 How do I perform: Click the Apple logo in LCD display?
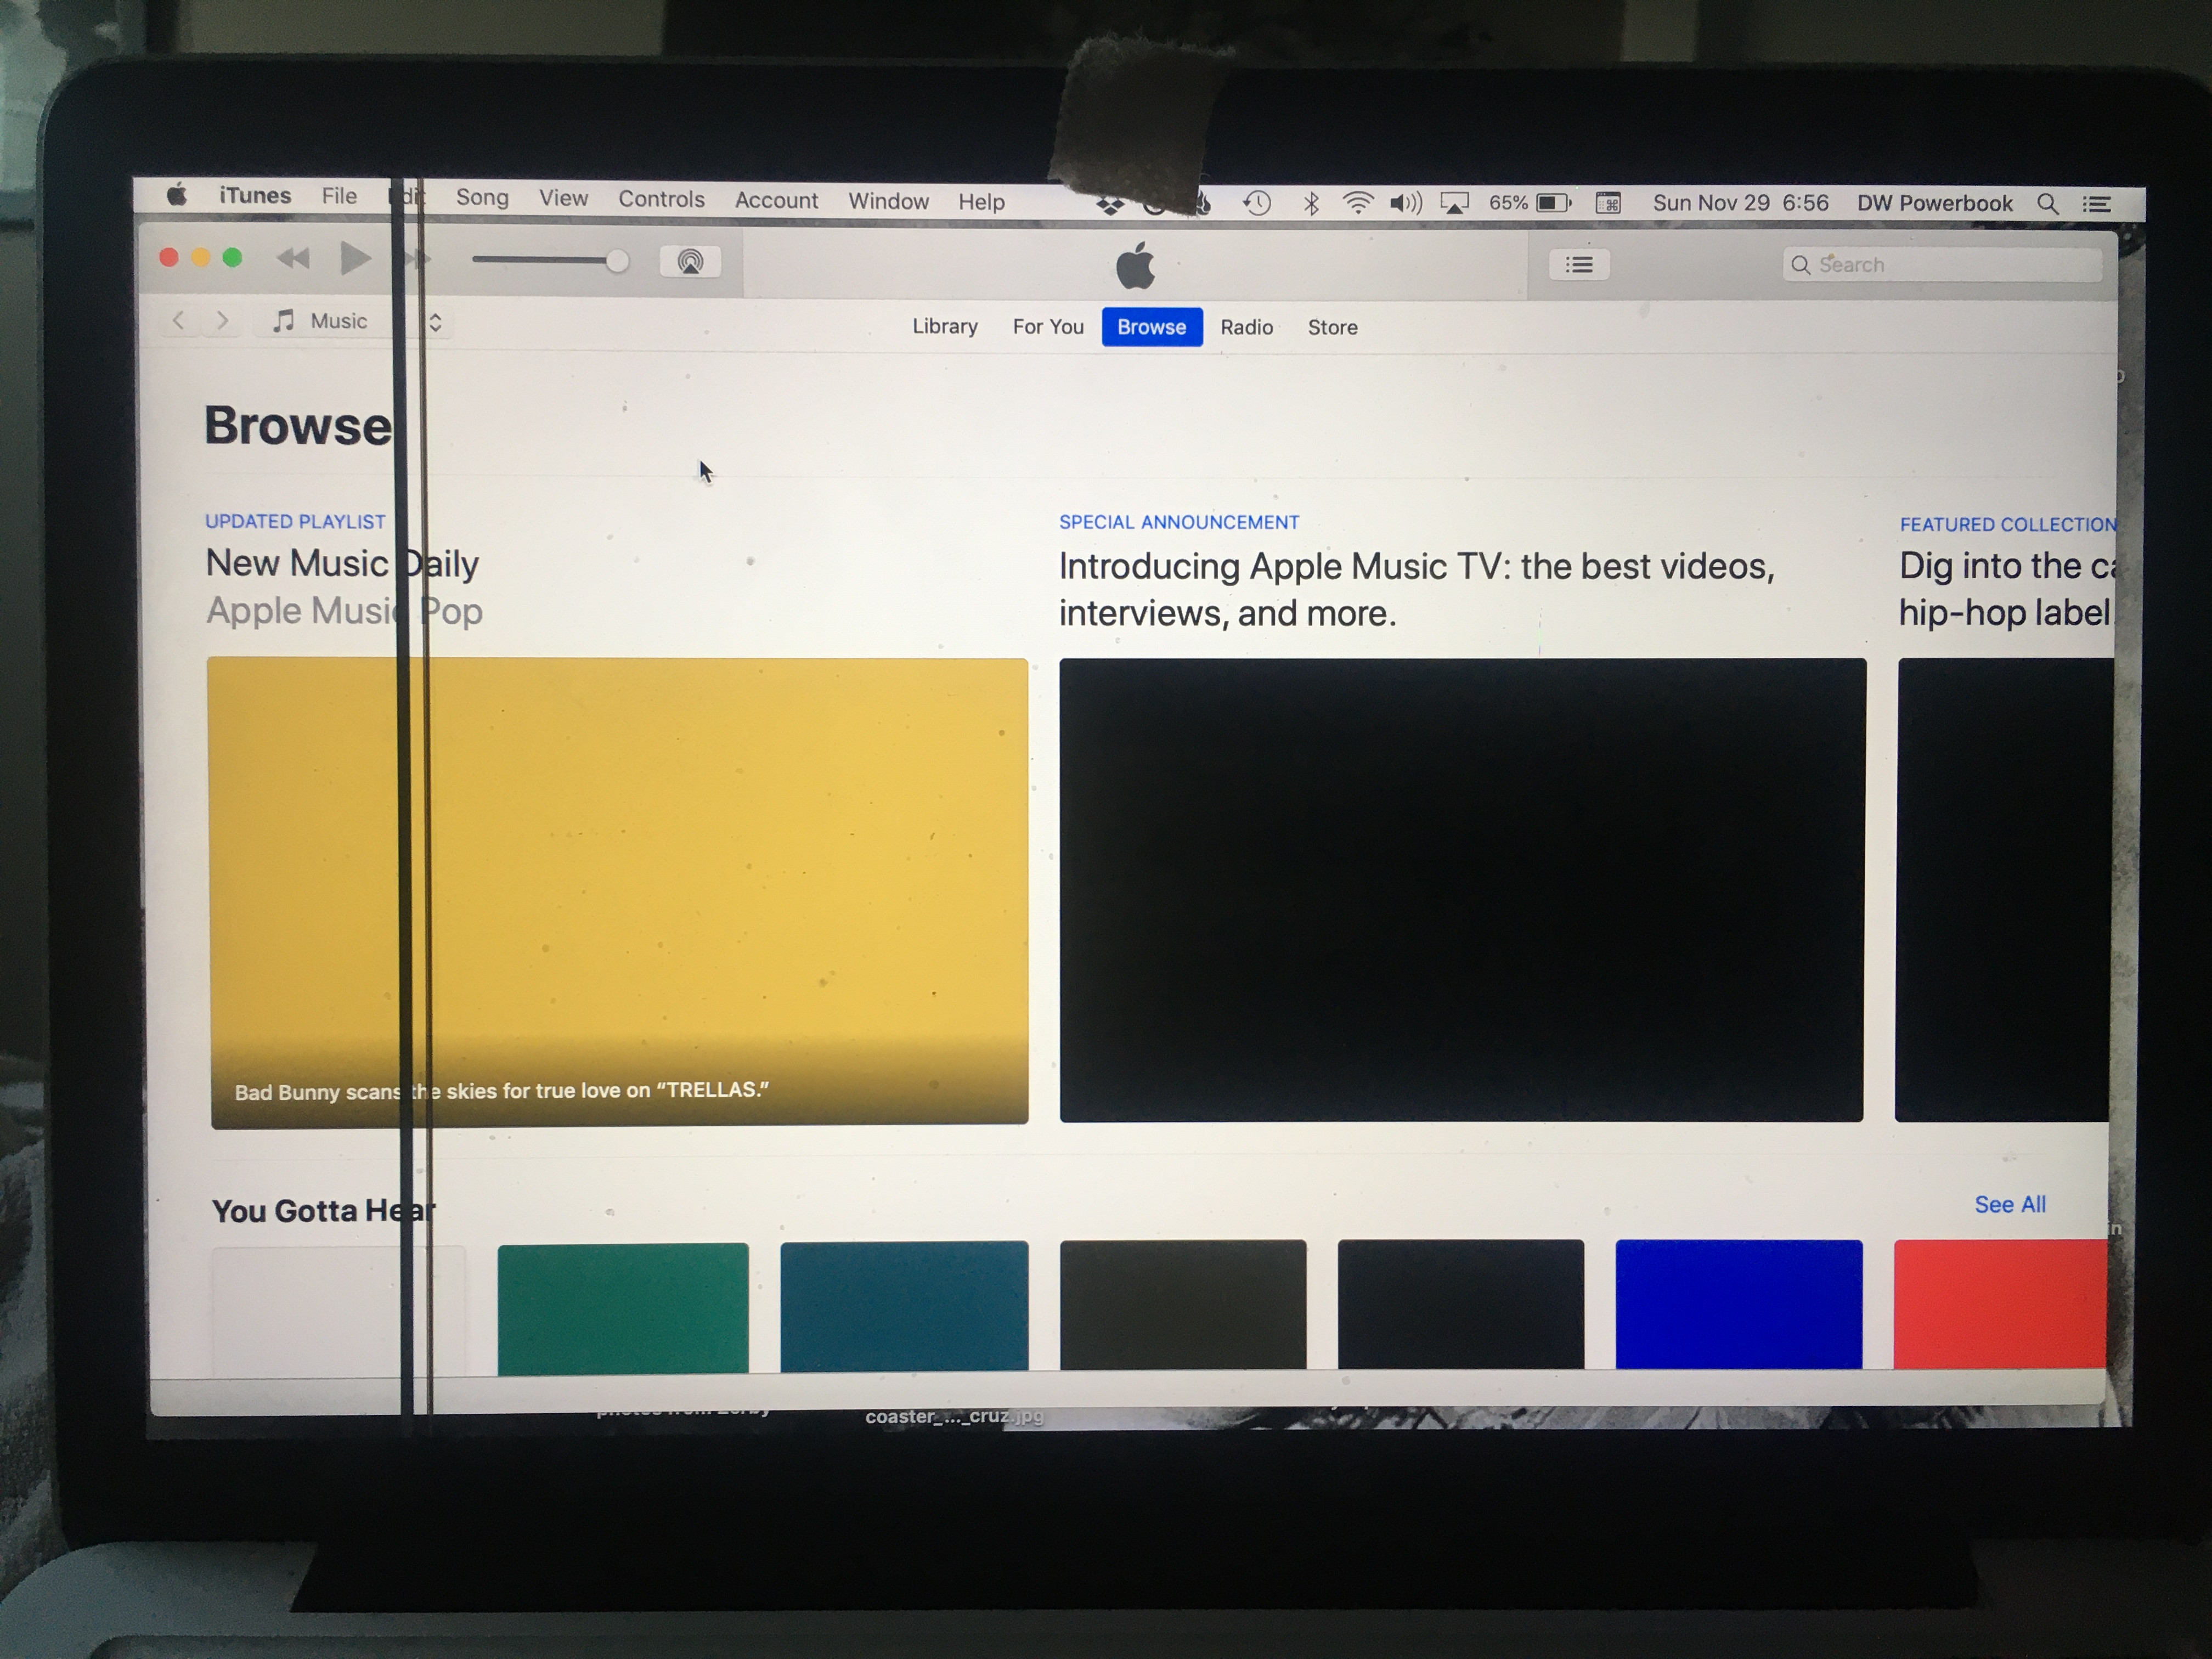pos(1136,265)
